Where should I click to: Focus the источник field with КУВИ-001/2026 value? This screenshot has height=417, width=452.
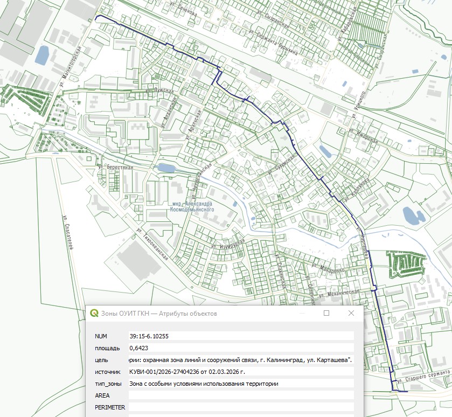tap(241, 371)
